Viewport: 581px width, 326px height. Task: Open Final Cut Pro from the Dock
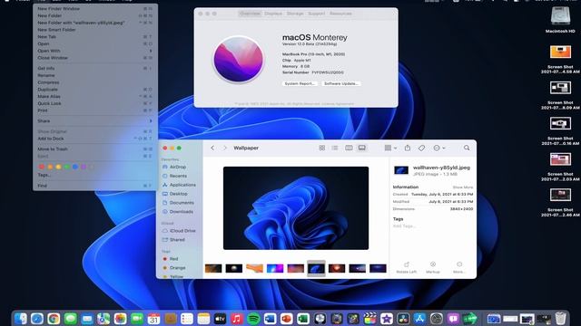(369, 319)
